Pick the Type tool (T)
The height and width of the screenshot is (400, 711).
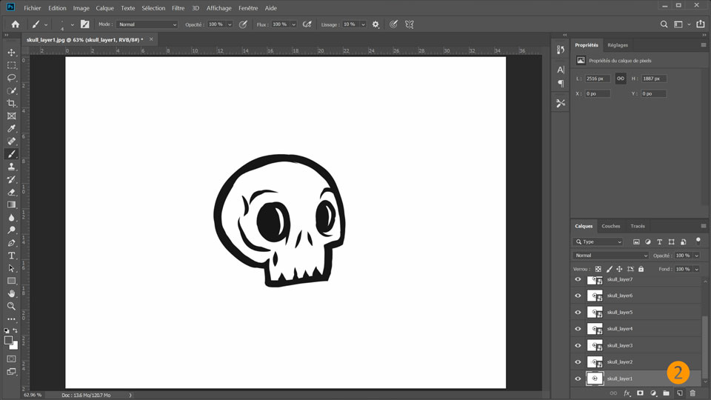[11, 256]
